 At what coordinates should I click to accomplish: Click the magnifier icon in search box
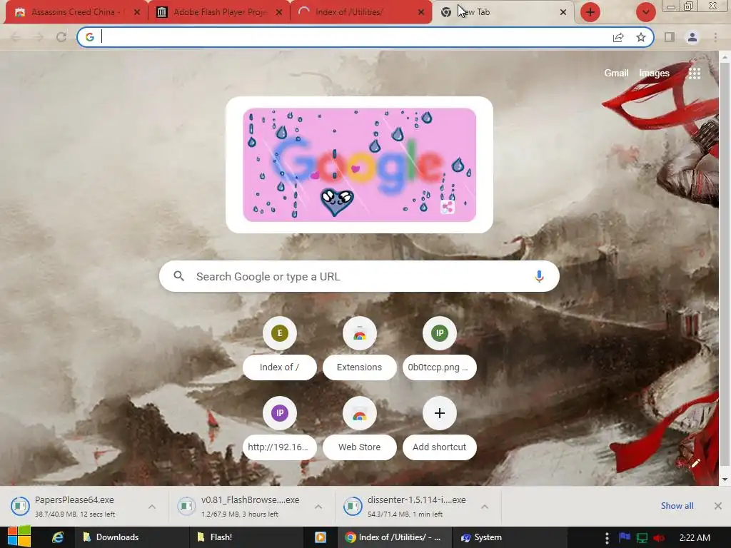pos(178,276)
